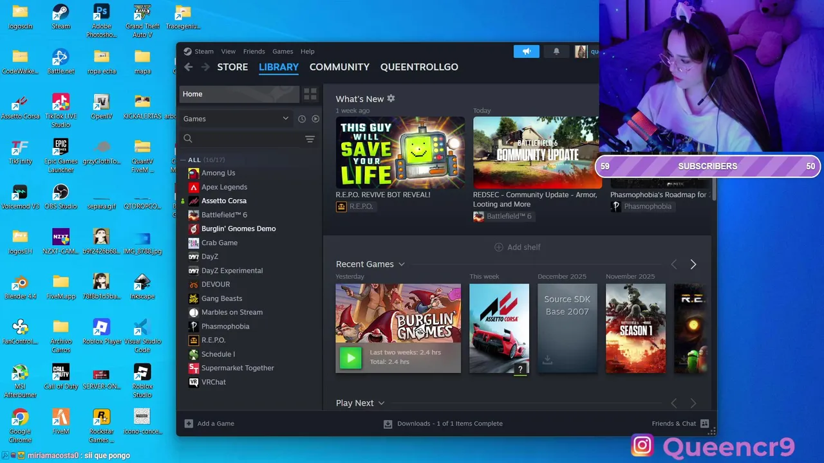Image resolution: width=824 pixels, height=463 pixels.
Task: Switch to the LIBRARY tab
Action: (279, 67)
